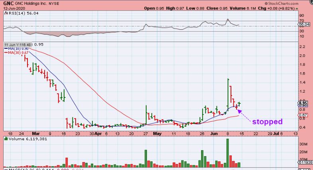Image resolution: width=313 pixels, height=170 pixels.
Task: Click the tall green price bar peaking near 1.5
Action: point(228,95)
